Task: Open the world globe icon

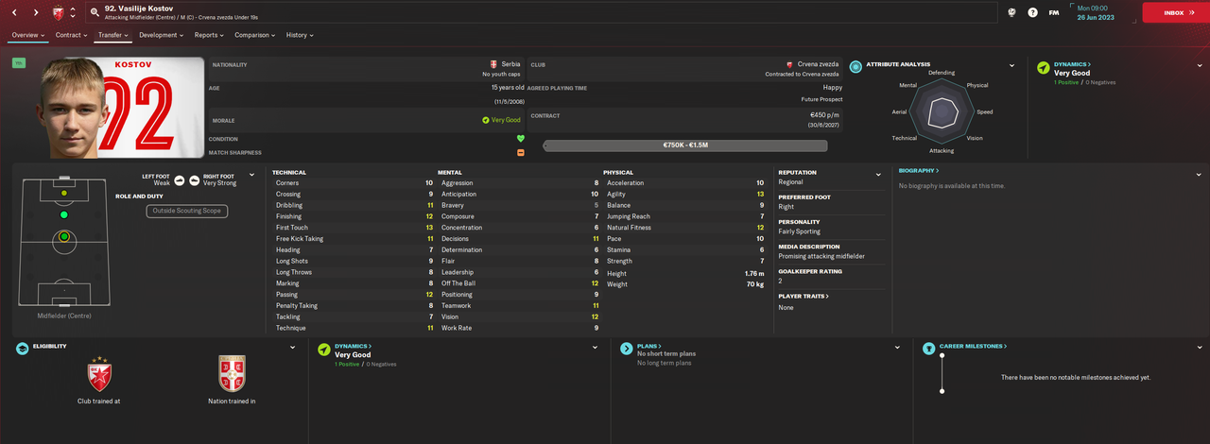Action: tap(1011, 12)
